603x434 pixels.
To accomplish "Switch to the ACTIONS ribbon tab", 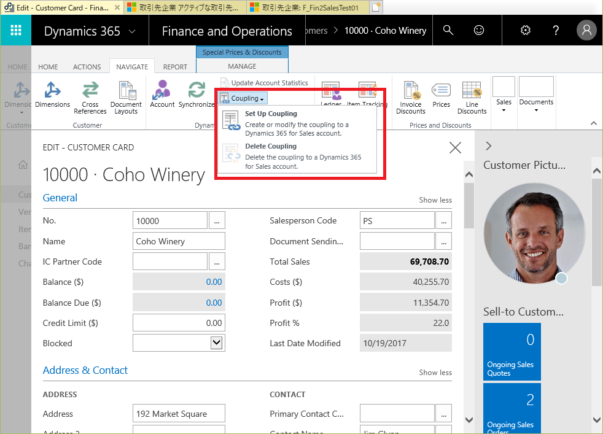I will [x=87, y=67].
